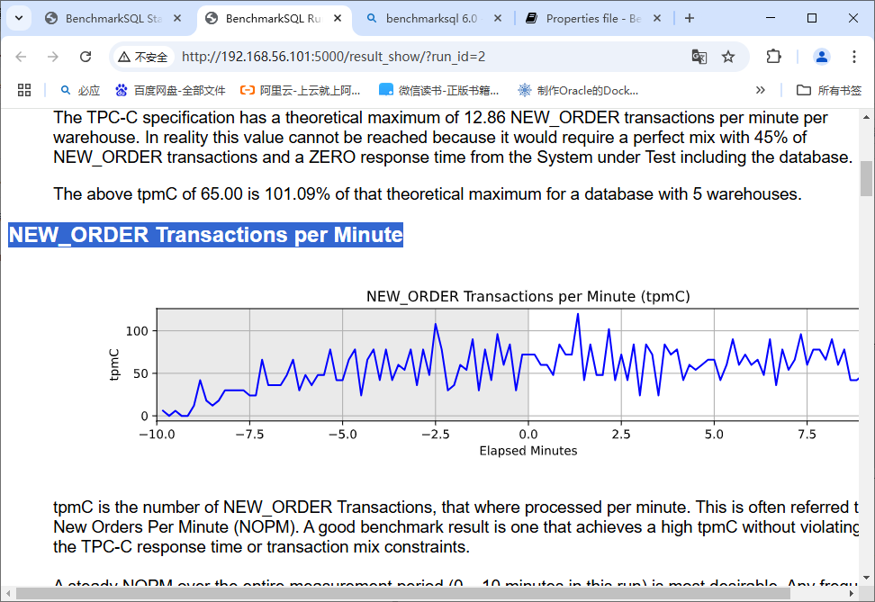
Task: Click the highlighted NEW_ORDER Transactions per Minute heading
Action: pyautogui.click(x=205, y=235)
